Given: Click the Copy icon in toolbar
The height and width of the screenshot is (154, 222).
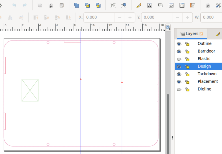Looking at the screenshot, I should click(40, 5).
